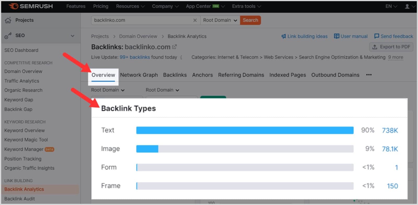Switch to the Network Graph tab
Viewport: 418px width, 205px height.
tap(139, 75)
